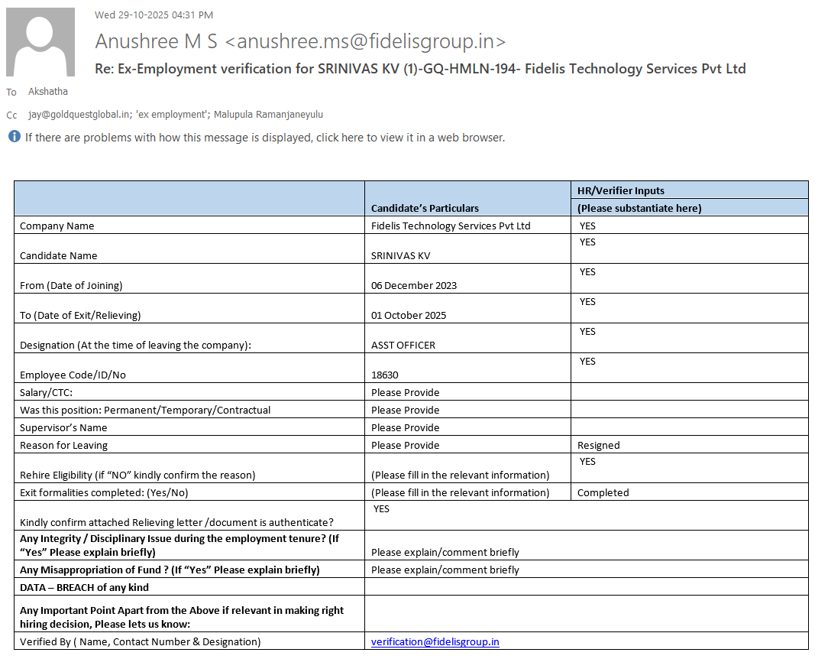
Task: Click the blue info icon in message bar
Action: [x=14, y=137]
